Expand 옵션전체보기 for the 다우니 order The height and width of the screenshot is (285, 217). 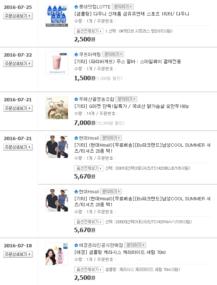(x=89, y=31)
